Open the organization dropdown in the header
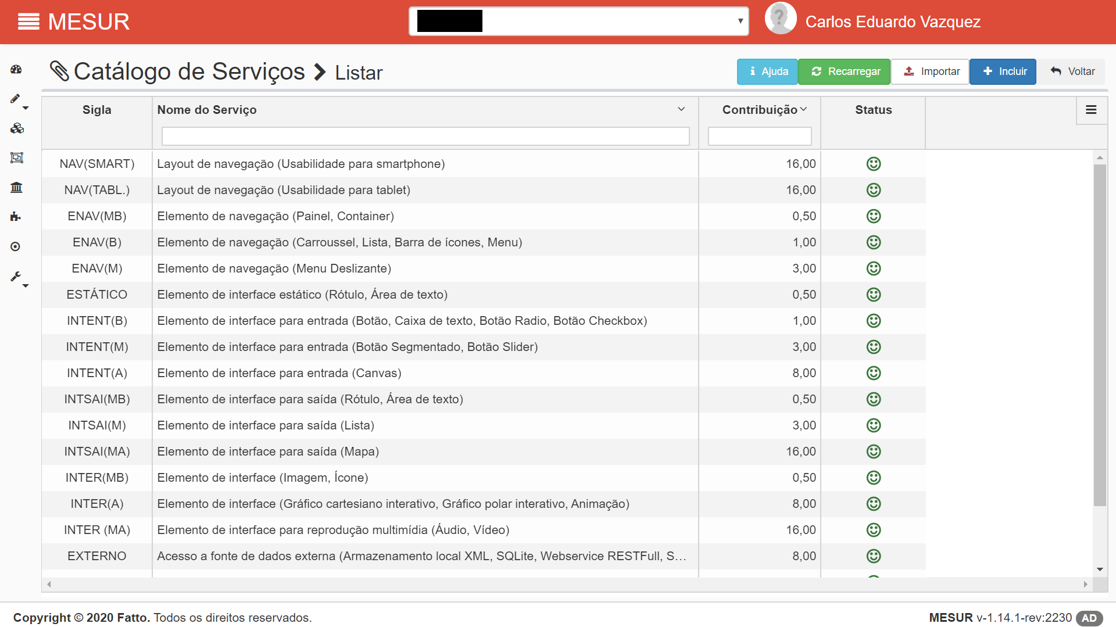The width and height of the screenshot is (1116, 627). 578,21
